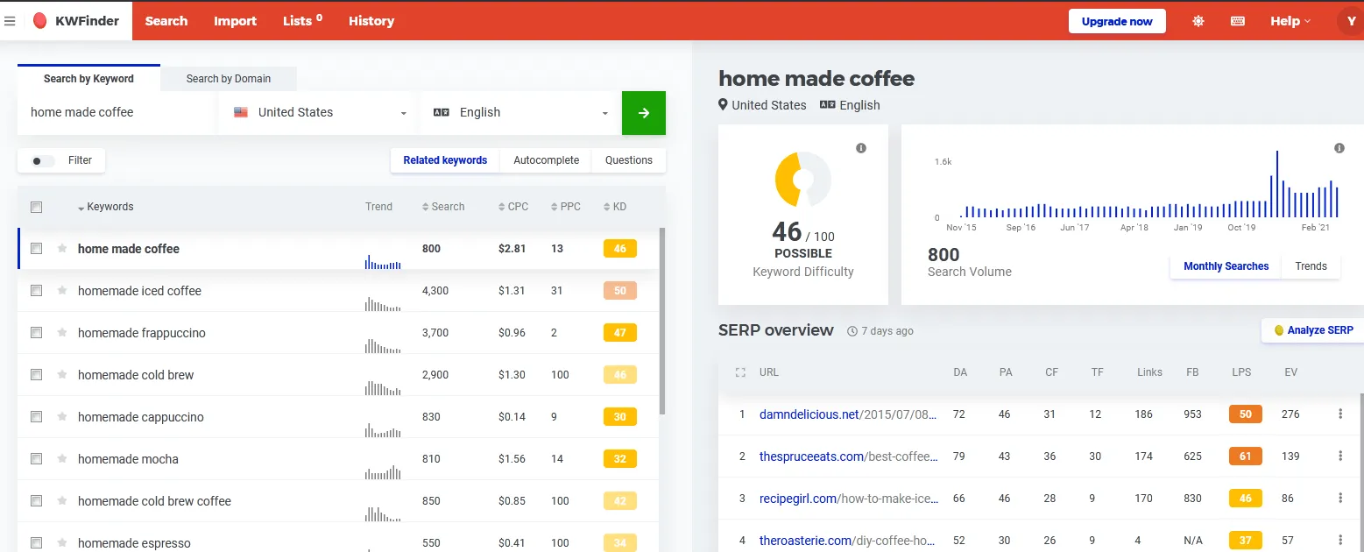Open the hamburger menu icon
Screen dimensions: 1364x552
[11, 21]
